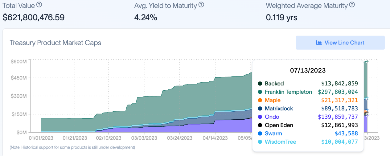Select the Swarm entry in the tooltip

[x=273, y=133]
